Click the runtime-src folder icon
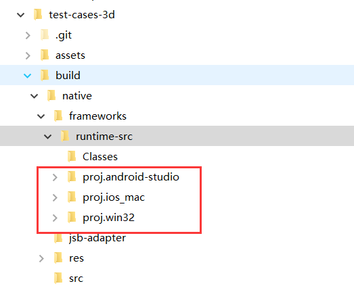Viewport: 354px width, 290px height. (65, 136)
